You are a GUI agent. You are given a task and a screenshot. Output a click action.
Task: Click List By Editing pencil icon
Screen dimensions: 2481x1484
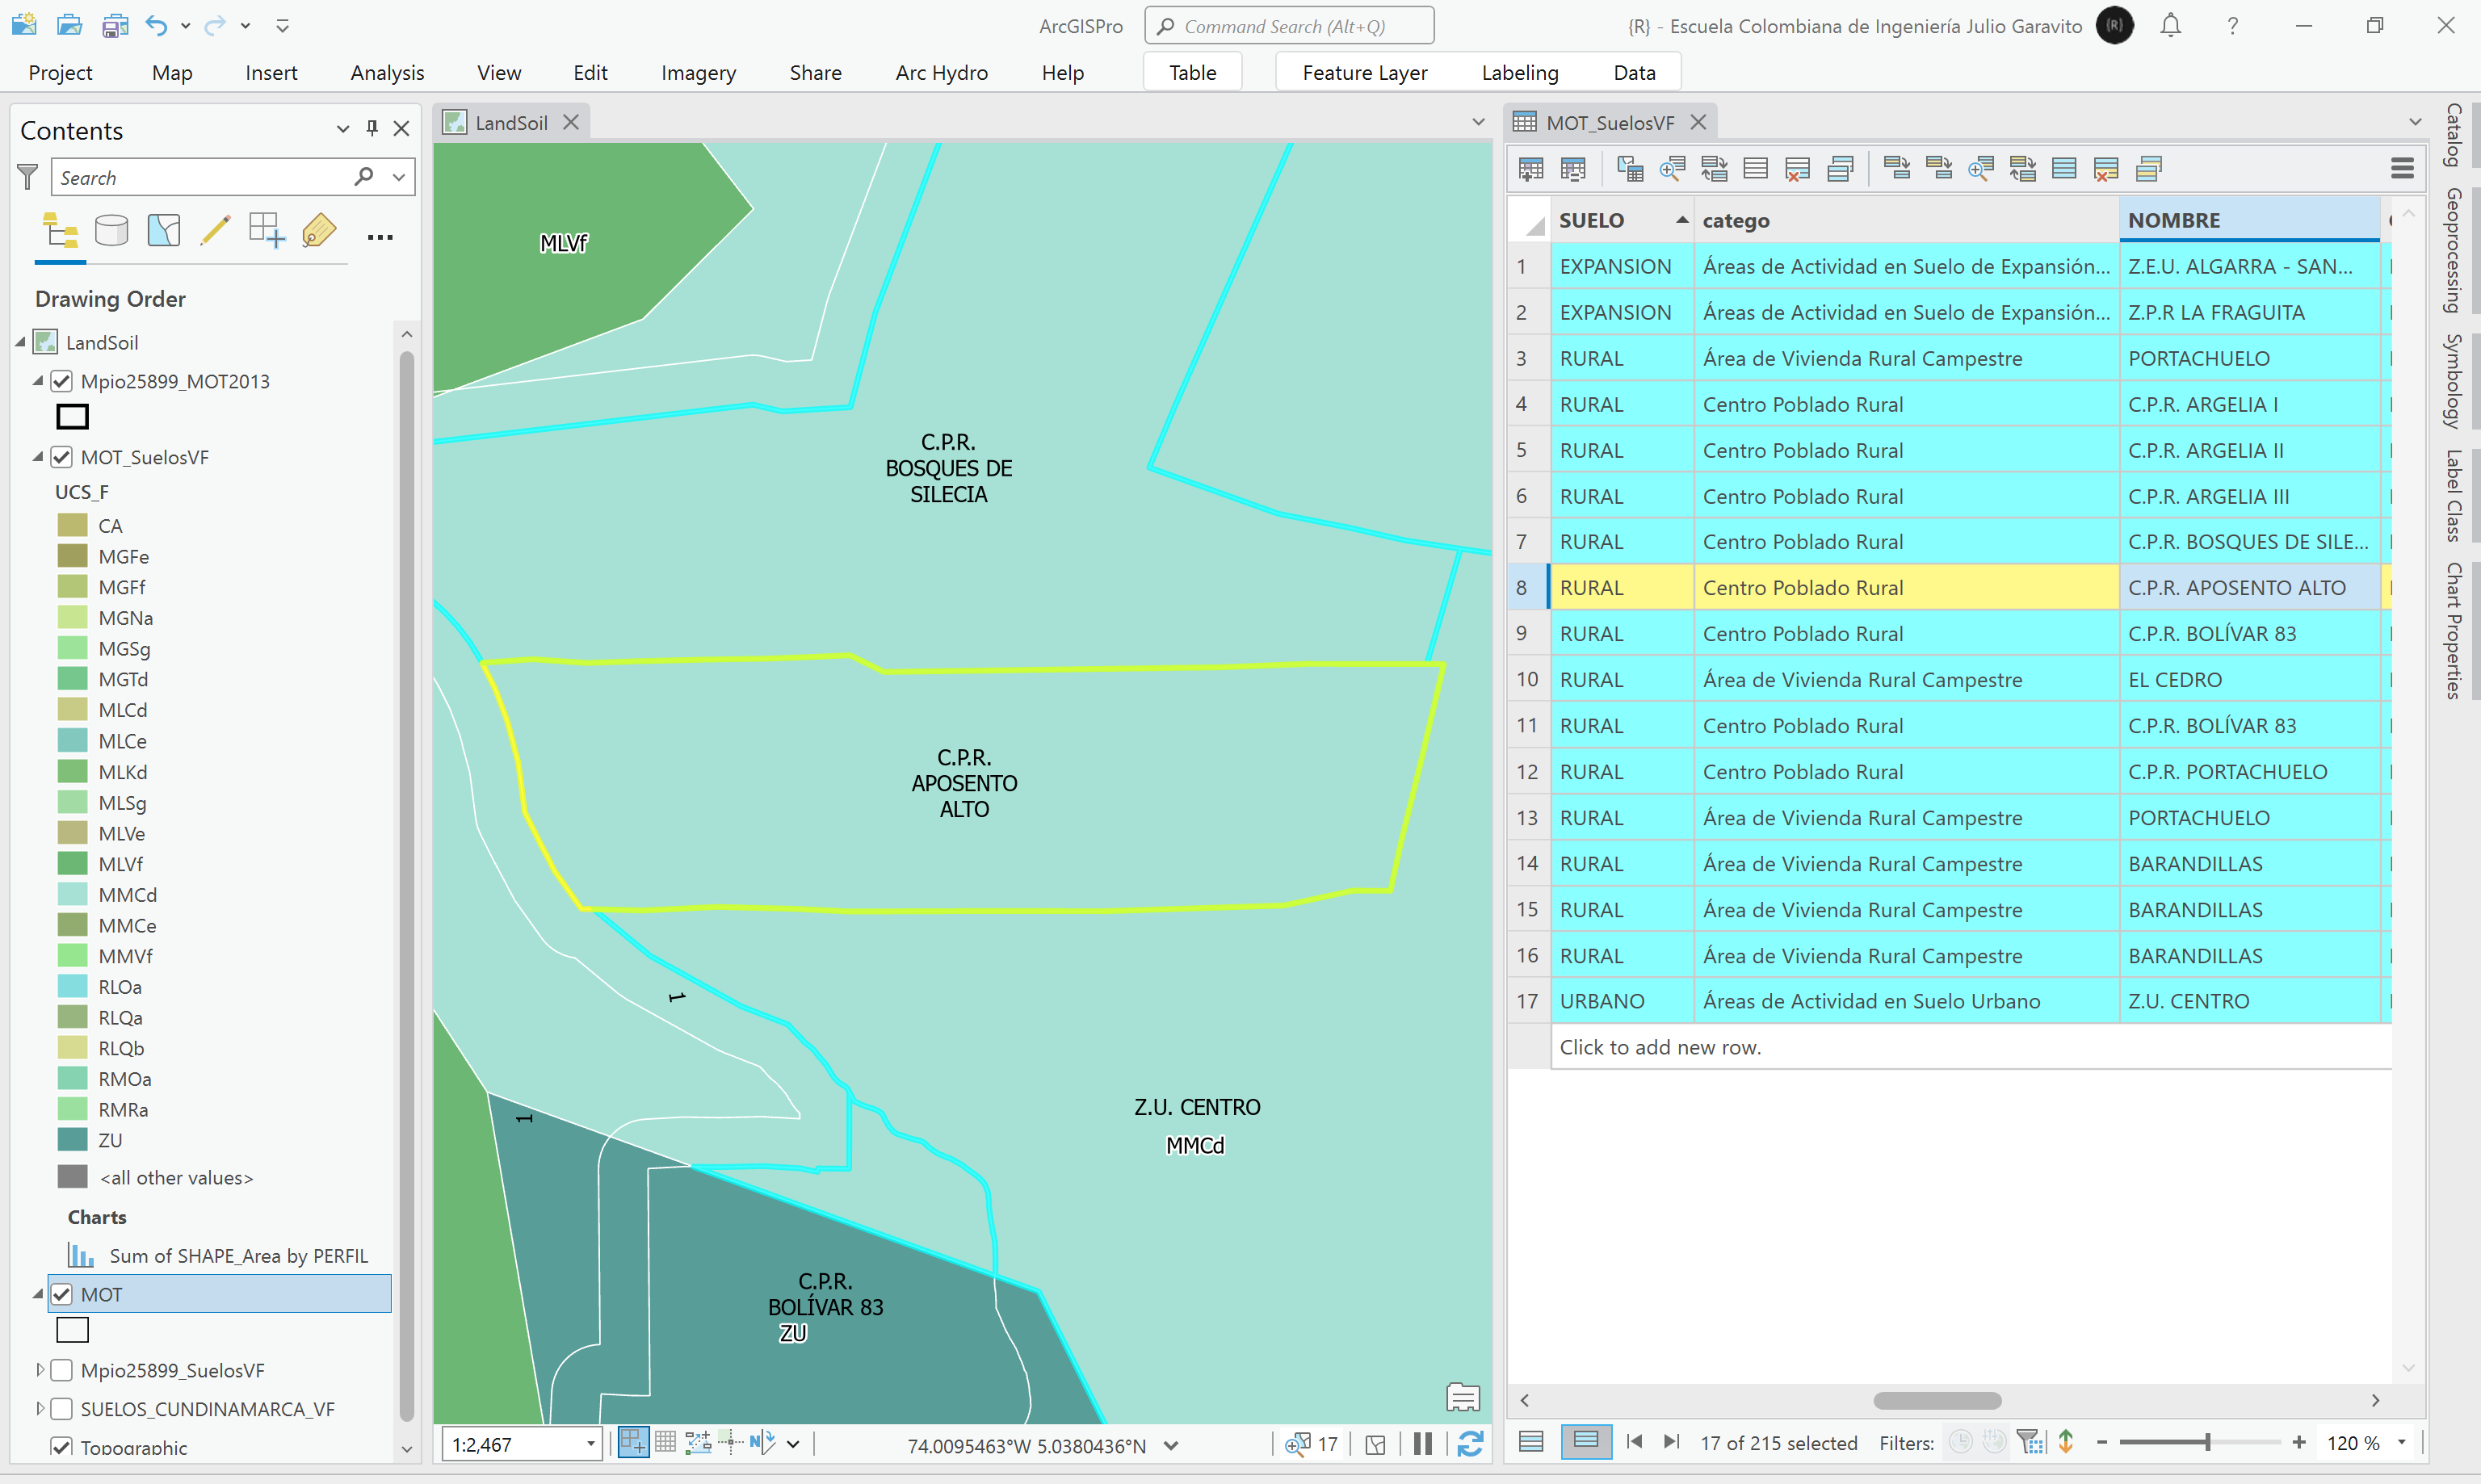215,231
